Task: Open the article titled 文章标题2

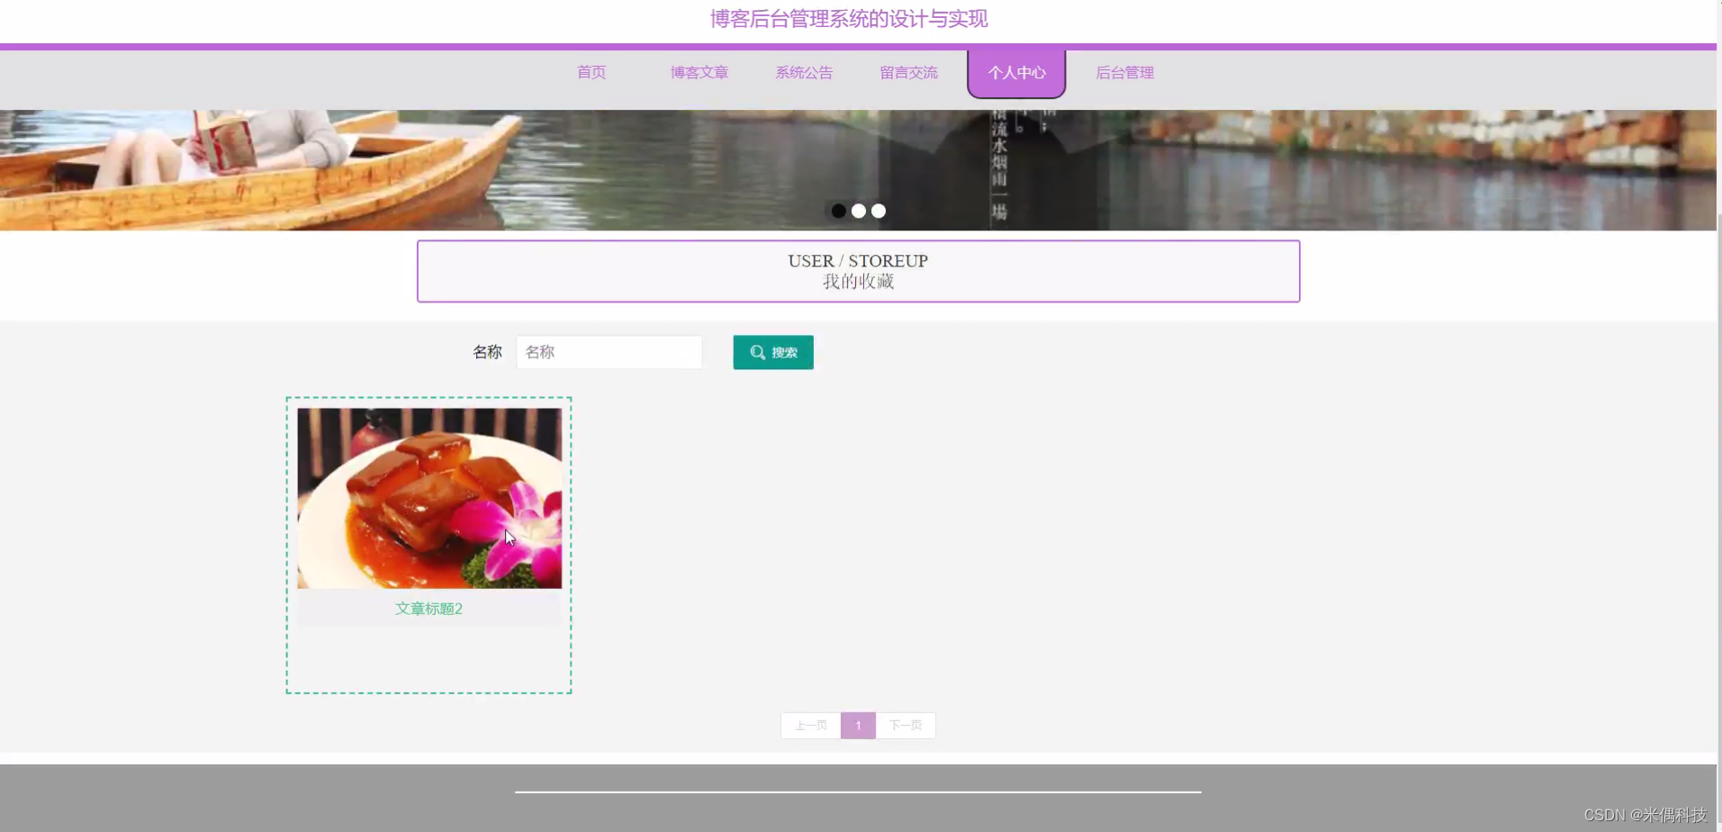Action: click(428, 608)
